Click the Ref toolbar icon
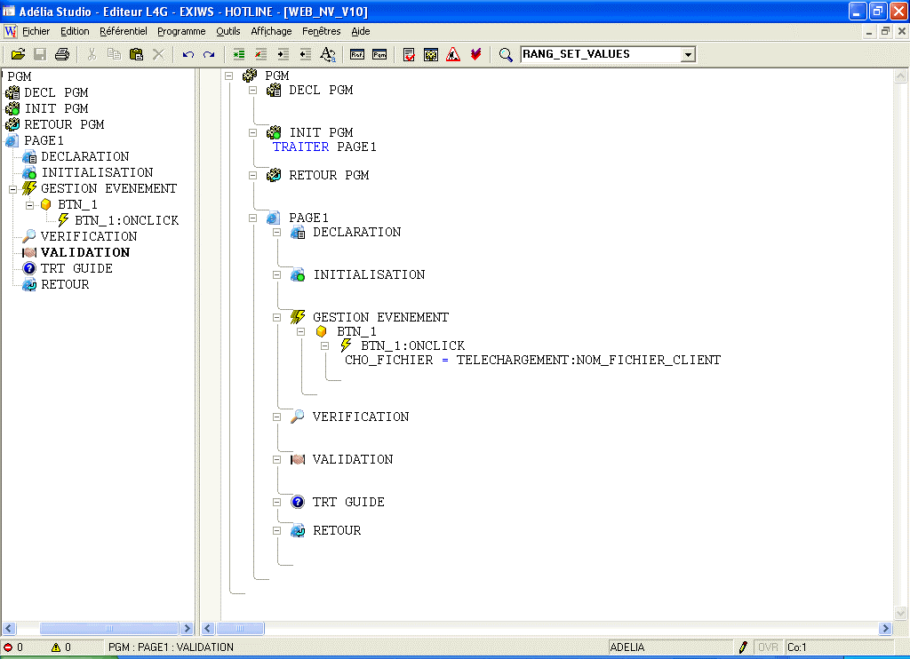 pos(357,54)
